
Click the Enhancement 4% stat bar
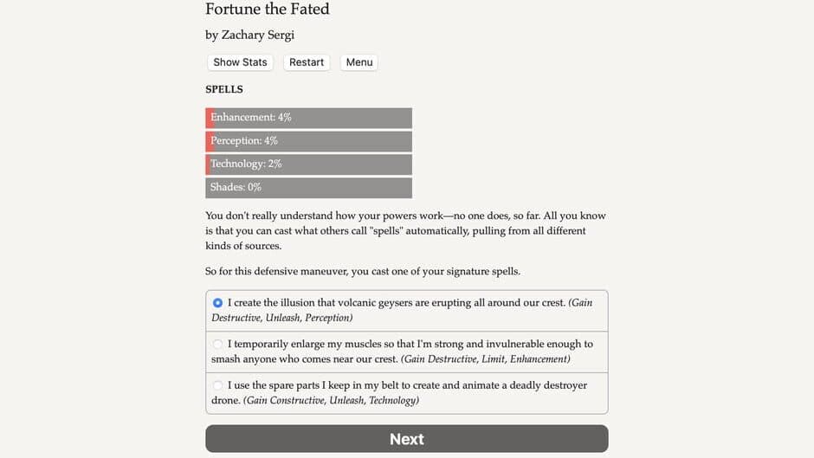pyautogui.click(x=308, y=118)
